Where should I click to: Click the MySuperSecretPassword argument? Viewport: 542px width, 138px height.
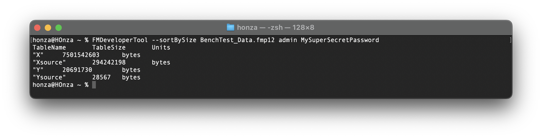click(340, 40)
